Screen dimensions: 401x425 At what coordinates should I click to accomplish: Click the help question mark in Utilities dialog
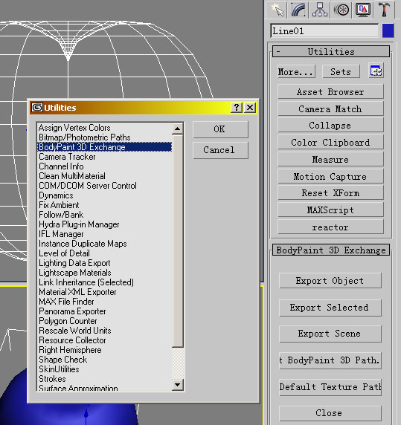pyautogui.click(x=237, y=108)
